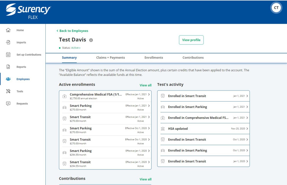Image resolution: width=287 pixels, height=185 pixels.
Task: Click the car icon of Smart Parking effective Oct 1, 2020
Action: tap(64, 130)
